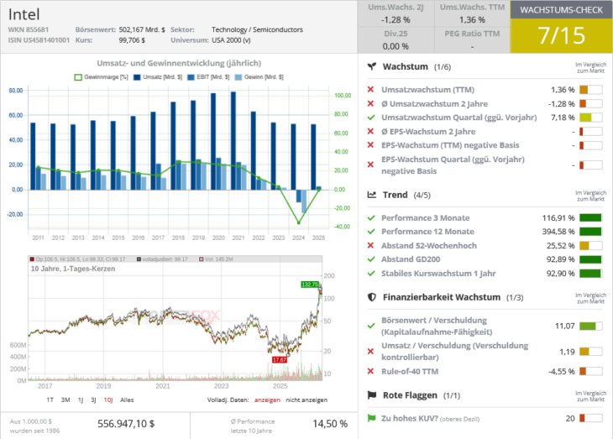
Task: Click the red X beside Abstand 52-Wochenhoch
Action: [370, 245]
